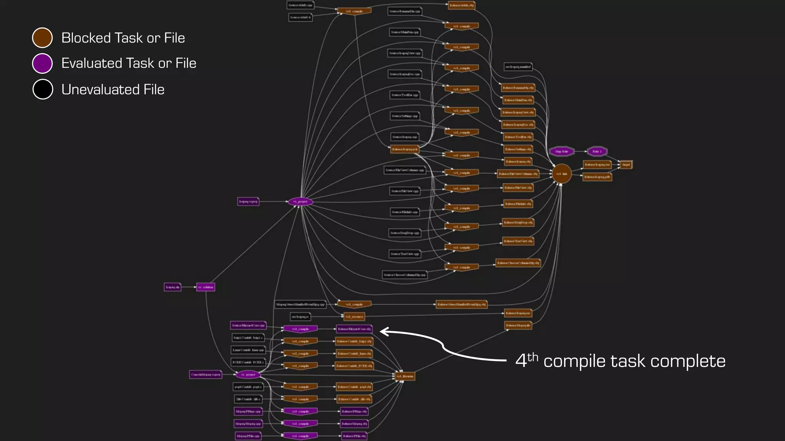Click the black Unevaluated File legend circle
785x441 pixels.
pyautogui.click(x=43, y=89)
